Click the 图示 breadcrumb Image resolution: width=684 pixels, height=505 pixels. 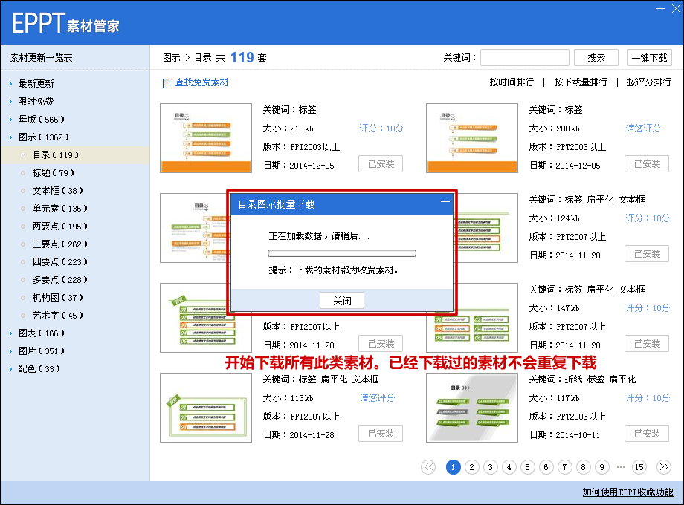point(172,58)
